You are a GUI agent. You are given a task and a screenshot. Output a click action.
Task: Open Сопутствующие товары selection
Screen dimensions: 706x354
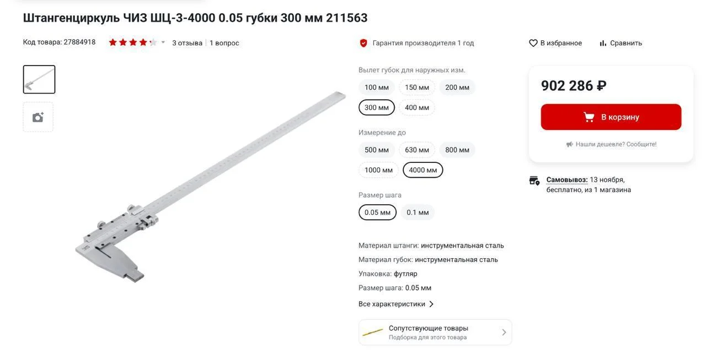pos(435,333)
